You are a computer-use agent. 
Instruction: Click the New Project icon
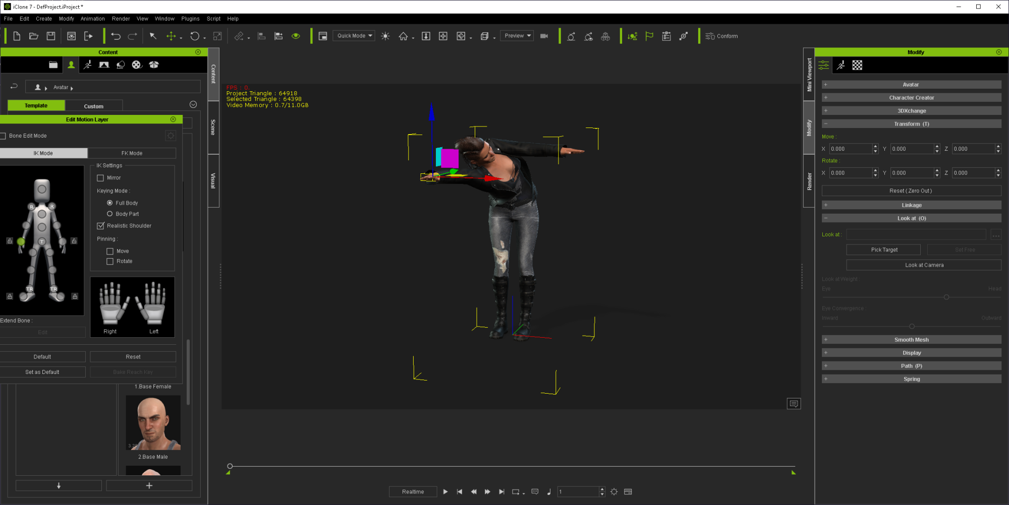pyautogui.click(x=17, y=36)
